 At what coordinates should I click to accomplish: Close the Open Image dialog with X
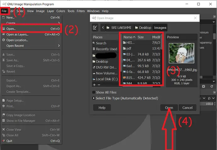[x=195, y=18]
